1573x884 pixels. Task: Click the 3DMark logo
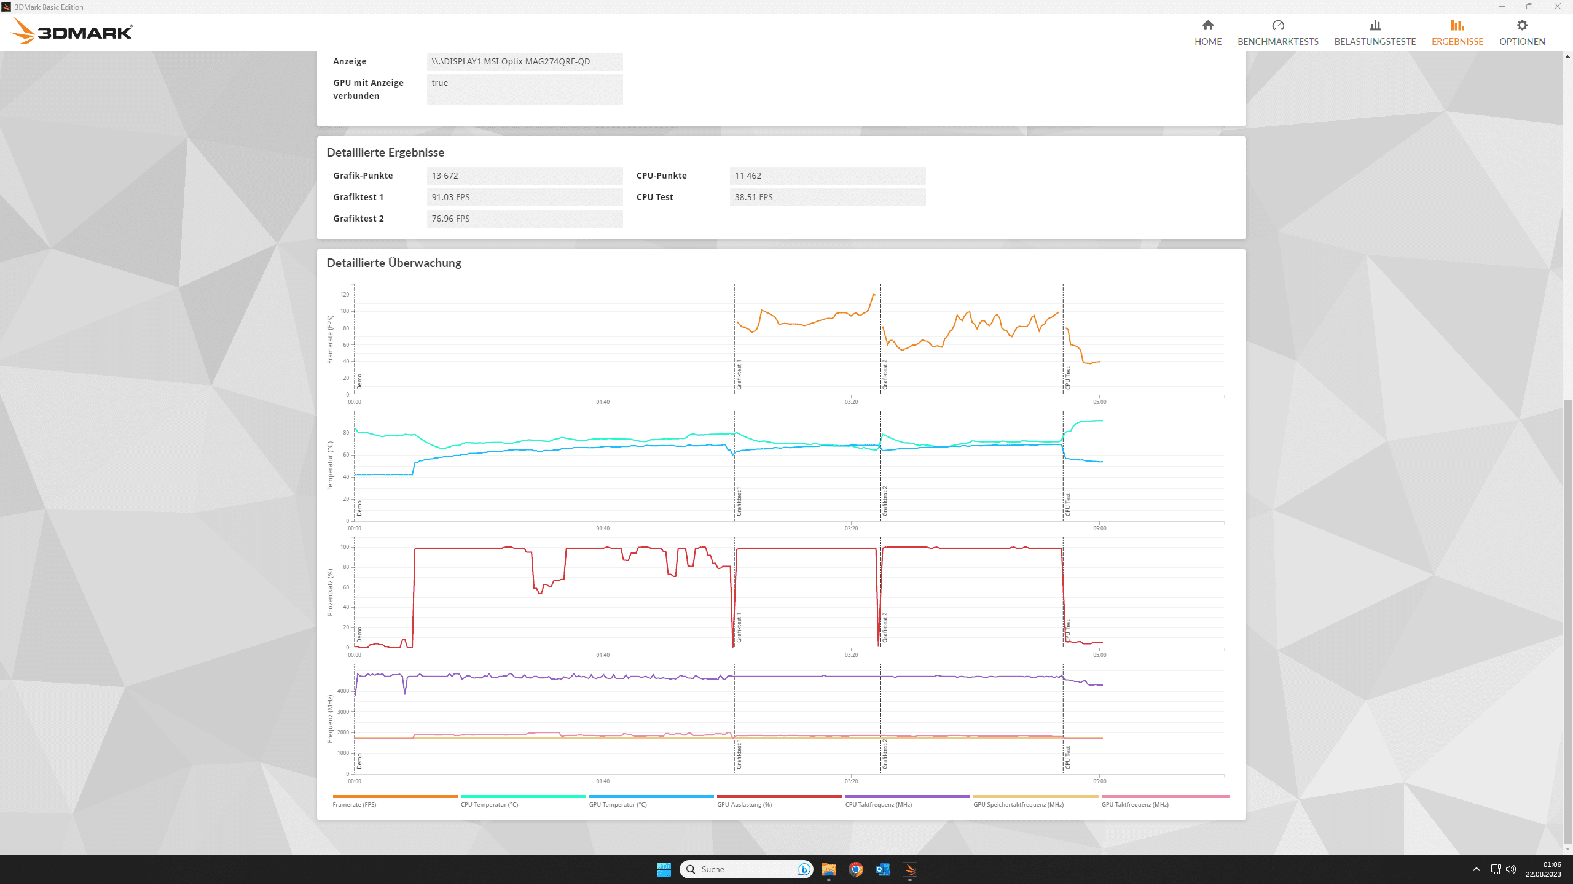pyautogui.click(x=73, y=31)
